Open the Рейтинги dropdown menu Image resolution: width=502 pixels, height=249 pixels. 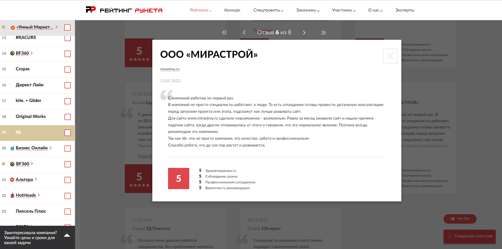click(x=201, y=10)
